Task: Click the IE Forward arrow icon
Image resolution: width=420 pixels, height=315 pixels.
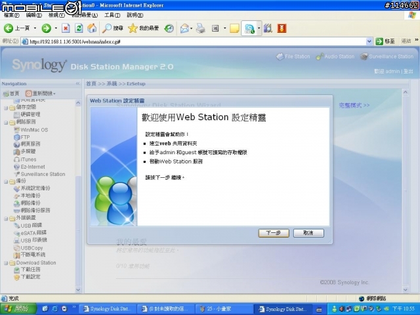Action: [47, 28]
